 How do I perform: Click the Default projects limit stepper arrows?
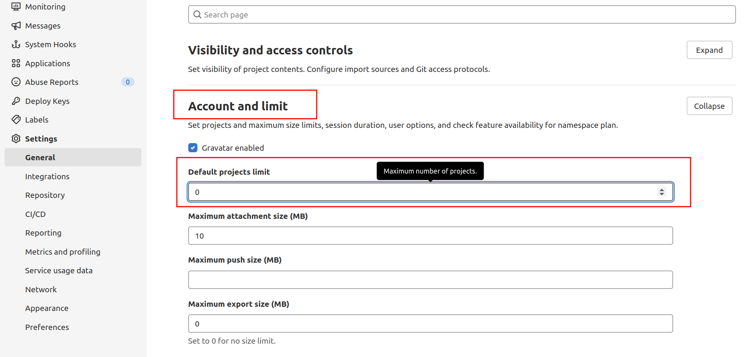(x=662, y=192)
